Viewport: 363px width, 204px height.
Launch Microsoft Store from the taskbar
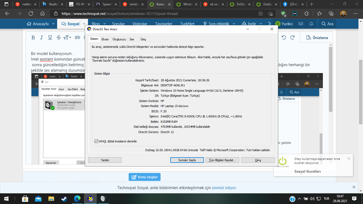click(x=25, y=199)
